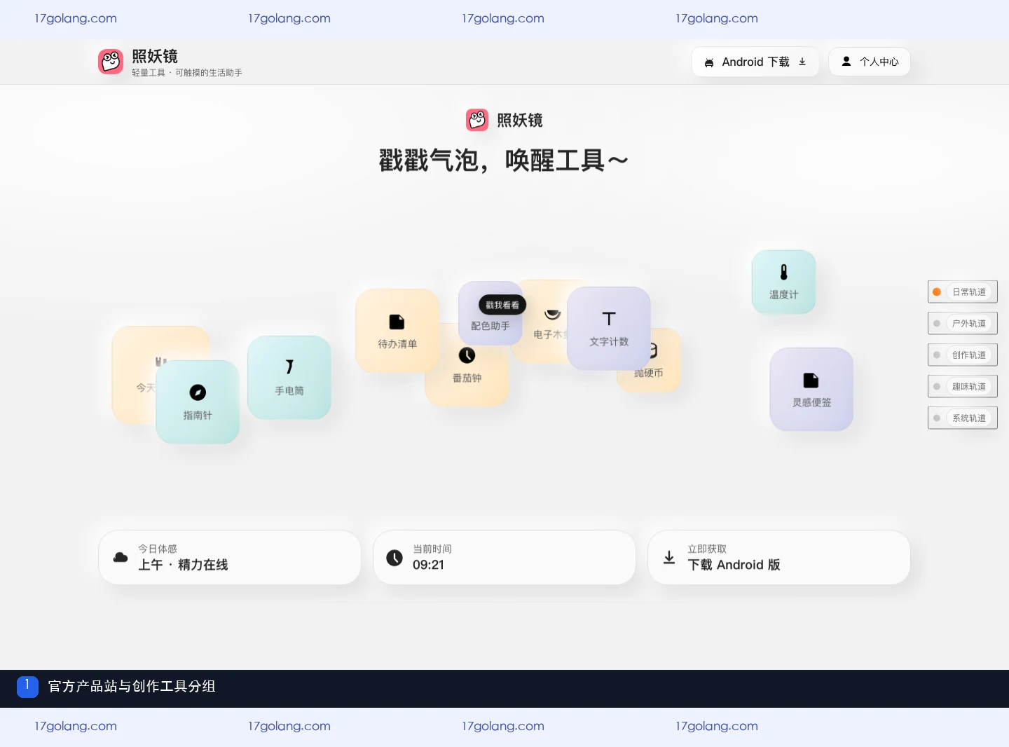Switch to 趣味轨道 track
The height and width of the screenshot is (747, 1009).
coord(962,386)
